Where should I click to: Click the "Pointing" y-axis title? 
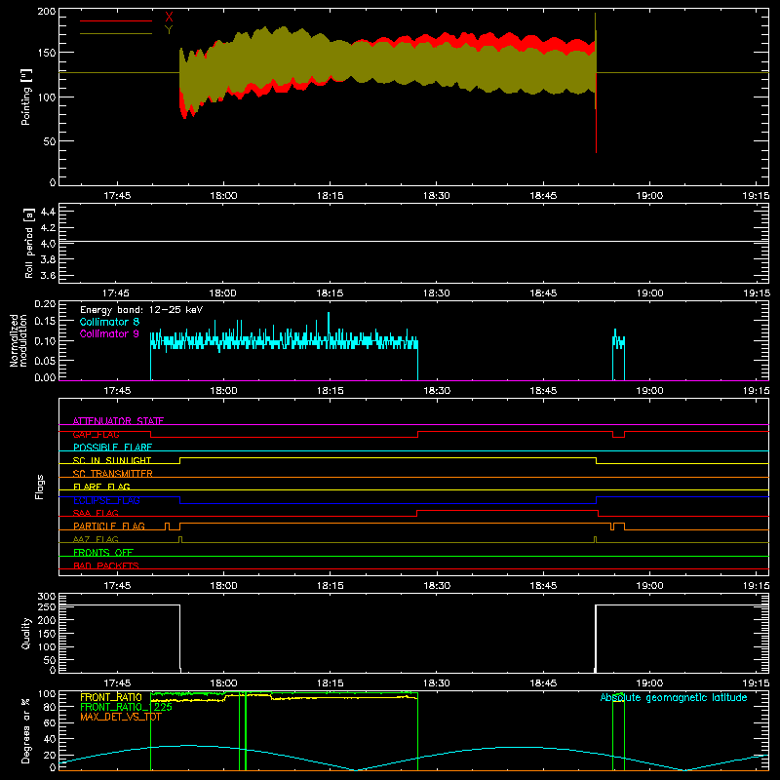pos(26,97)
